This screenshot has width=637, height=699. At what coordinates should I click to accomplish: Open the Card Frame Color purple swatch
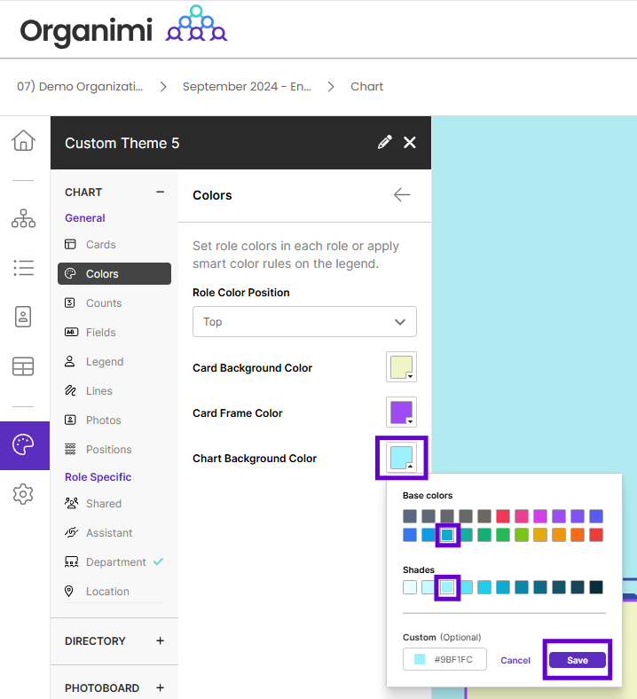(401, 412)
